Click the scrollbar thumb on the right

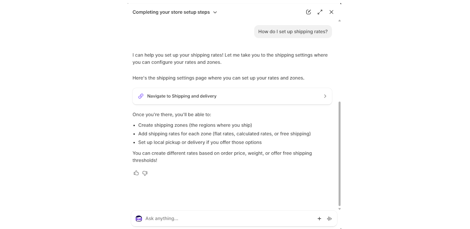pos(339,153)
